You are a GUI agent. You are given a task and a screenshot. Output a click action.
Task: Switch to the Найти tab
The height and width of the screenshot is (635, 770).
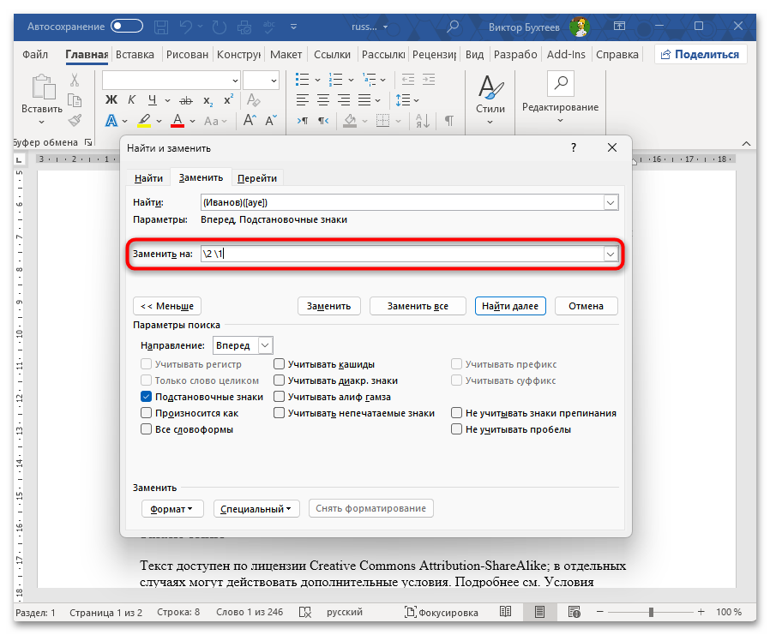tap(148, 177)
